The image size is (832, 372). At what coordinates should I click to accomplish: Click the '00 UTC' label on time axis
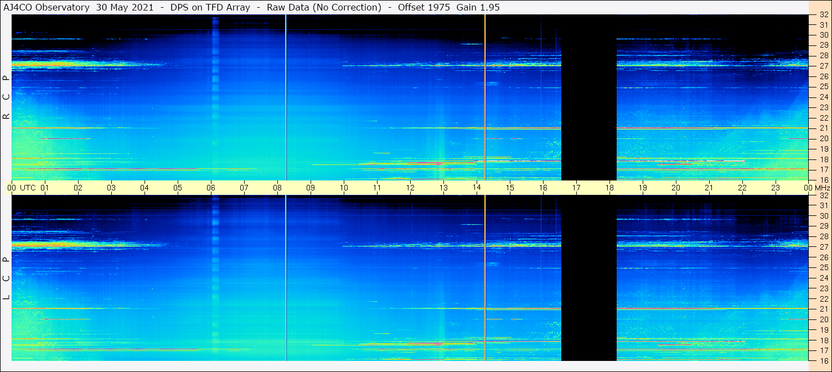[x=22, y=188]
